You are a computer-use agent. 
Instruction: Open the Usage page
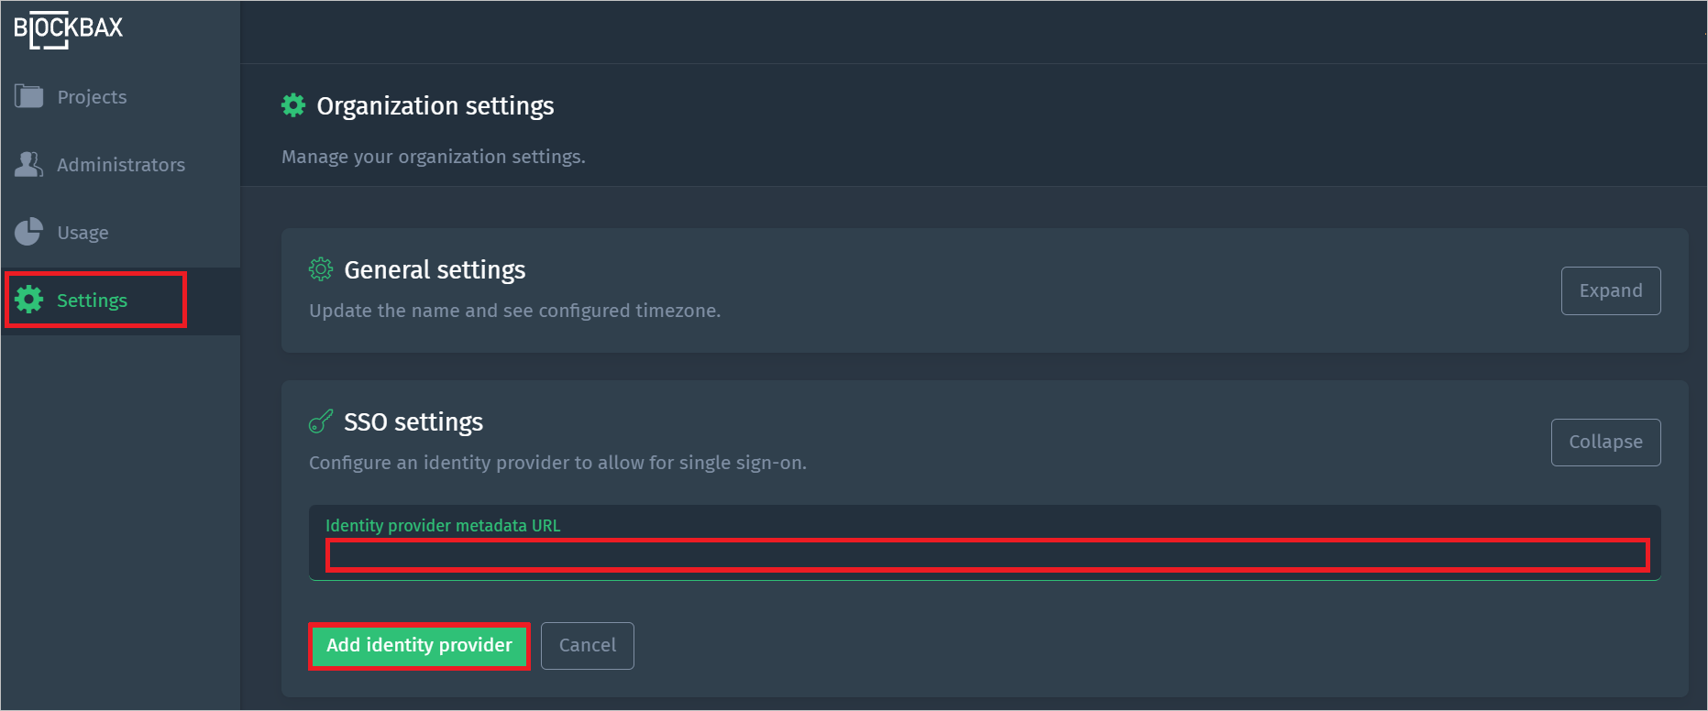point(82,231)
